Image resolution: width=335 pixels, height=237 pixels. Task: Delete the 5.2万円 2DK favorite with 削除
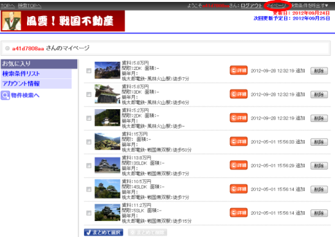click(319, 118)
